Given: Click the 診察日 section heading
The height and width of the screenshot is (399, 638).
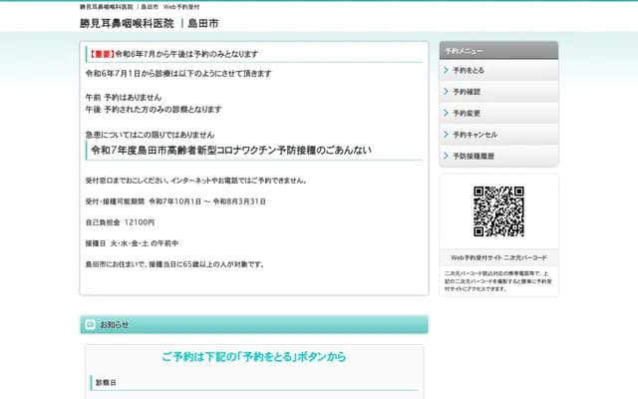Looking at the screenshot, I should 106,382.
